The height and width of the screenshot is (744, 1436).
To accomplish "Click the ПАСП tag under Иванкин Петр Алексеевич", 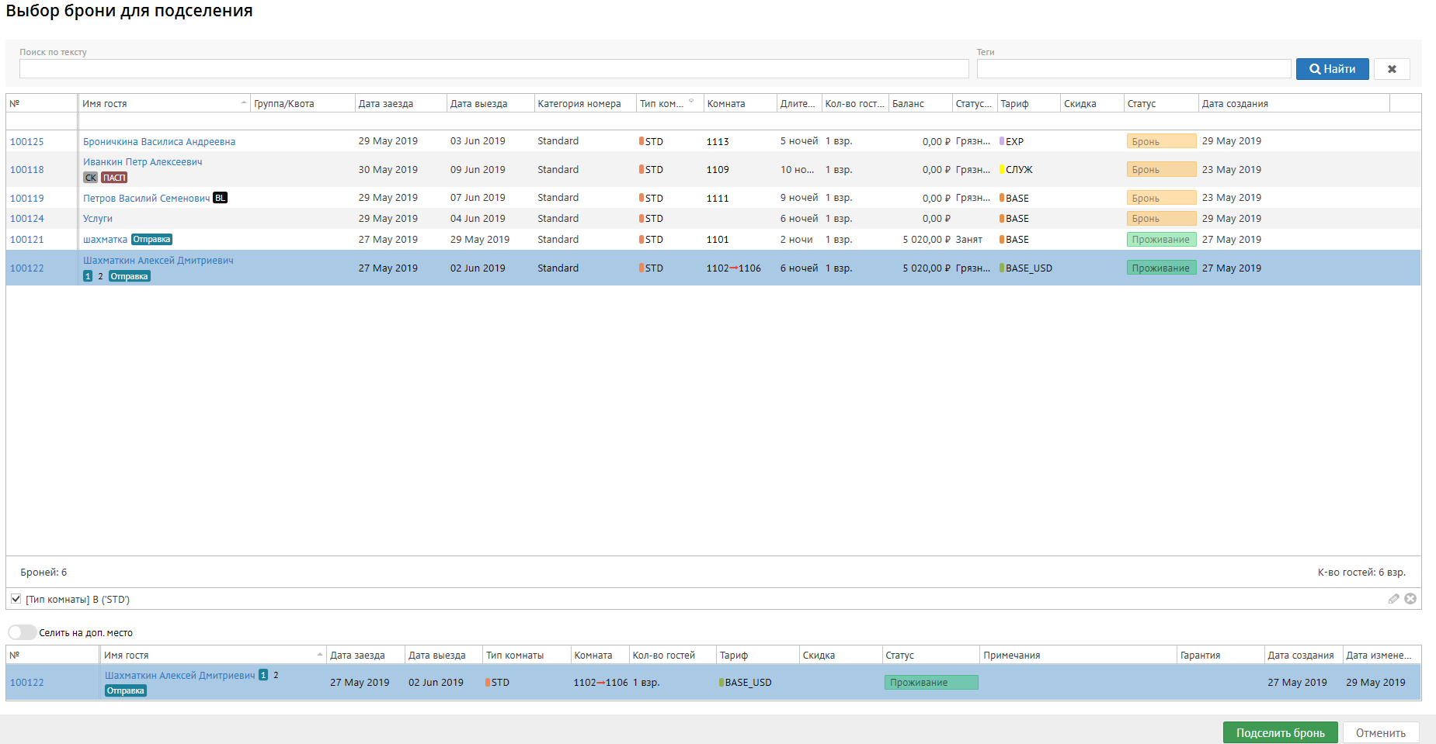I will point(114,178).
